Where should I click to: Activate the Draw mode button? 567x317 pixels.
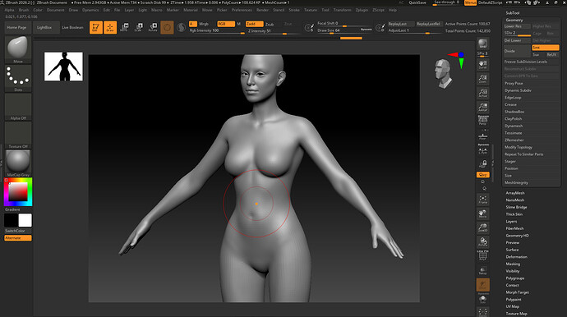pyautogui.click(x=110, y=27)
